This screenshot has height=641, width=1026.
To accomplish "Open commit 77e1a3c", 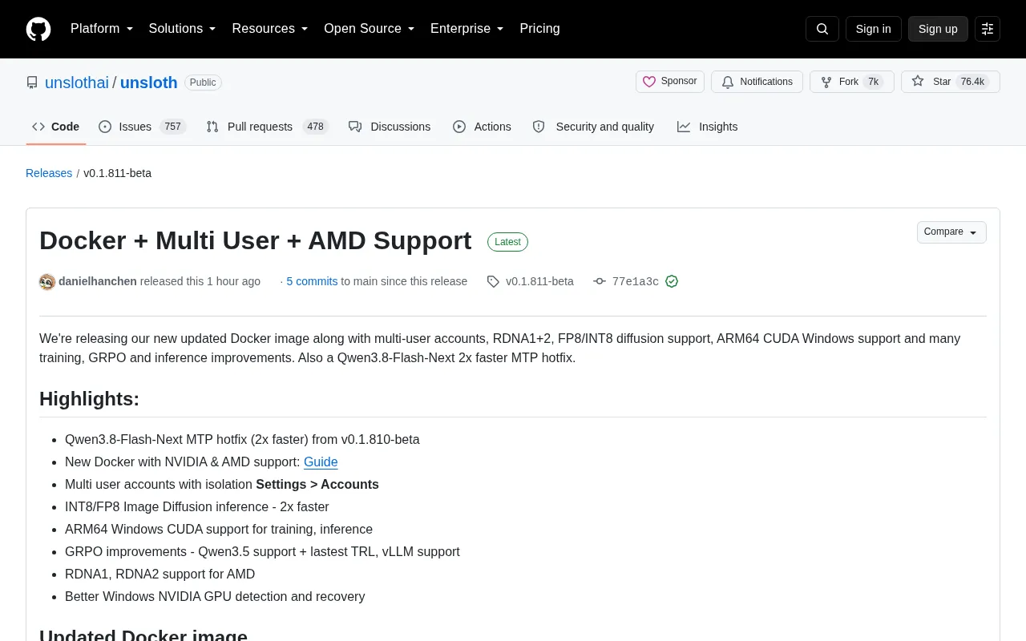I will pyautogui.click(x=636, y=281).
